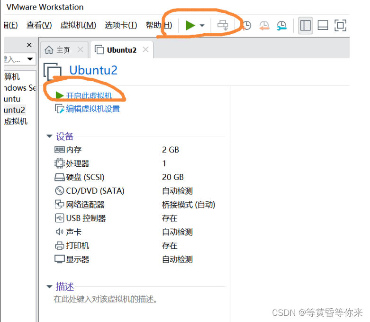The image size is (370, 322).
Task: Click the green power-on play toolbar button
Action: point(190,25)
